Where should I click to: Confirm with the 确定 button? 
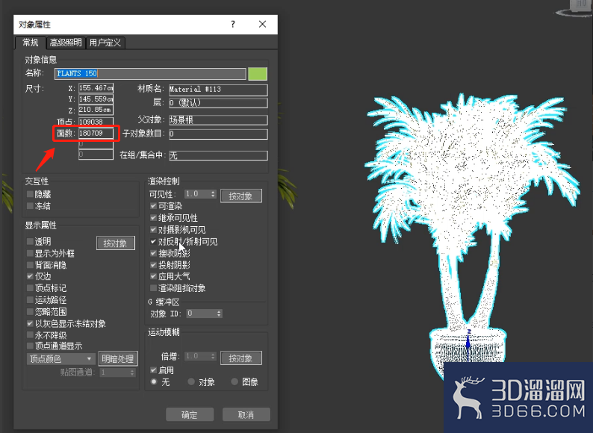190,414
